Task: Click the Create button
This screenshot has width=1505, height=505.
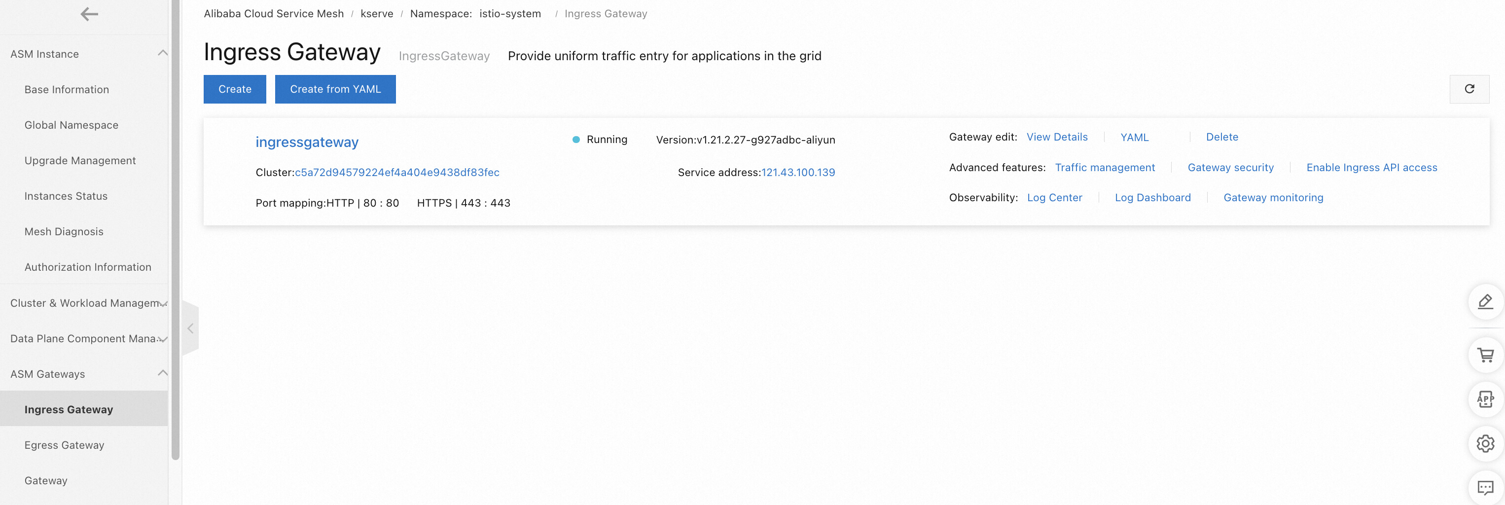Action: pyautogui.click(x=235, y=89)
